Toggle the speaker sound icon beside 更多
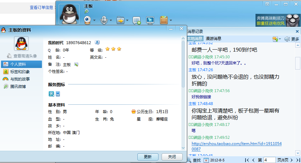 click(287, 39)
